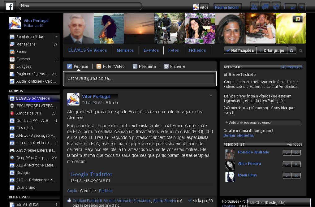Open ELA/ALS Só Vídeos group in sidebar
The image size is (315, 207).
pyautogui.click(x=34, y=98)
